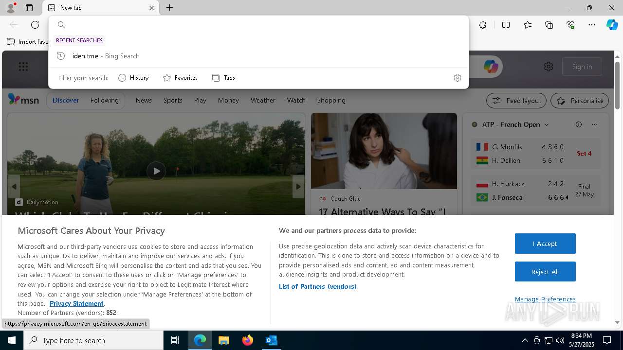Open sports card info icon

click(579, 124)
